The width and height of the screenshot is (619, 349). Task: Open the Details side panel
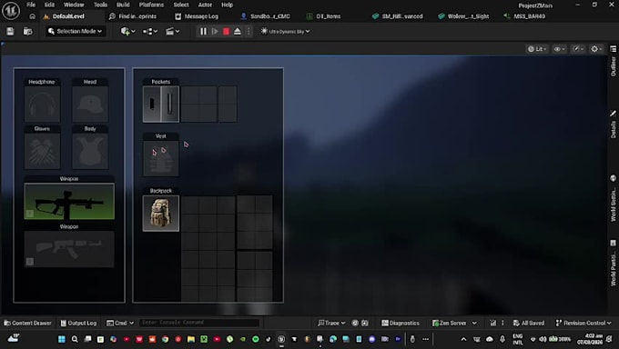613,125
